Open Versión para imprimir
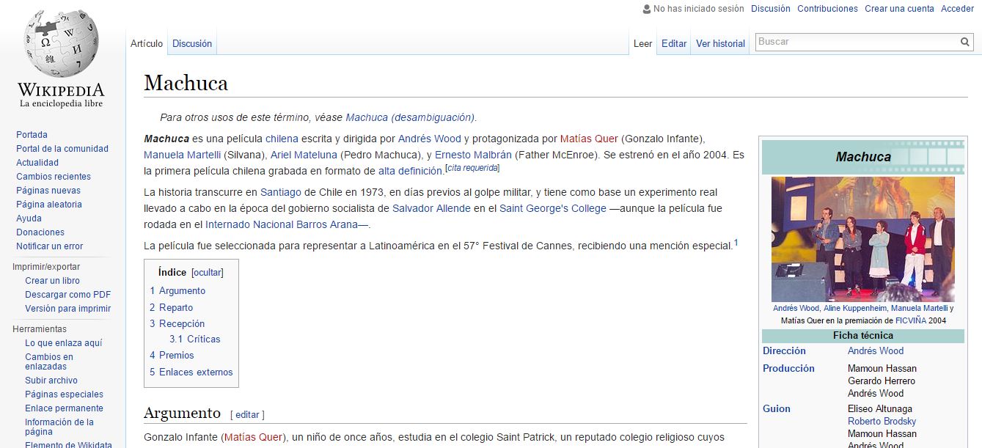This screenshot has width=982, height=448. coord(67,309)
